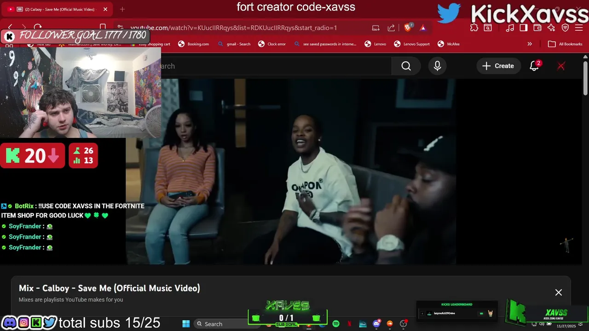
Task: Close the Calboy - Save Me tab
Action: pyautogui.click(x=105, y=9)
